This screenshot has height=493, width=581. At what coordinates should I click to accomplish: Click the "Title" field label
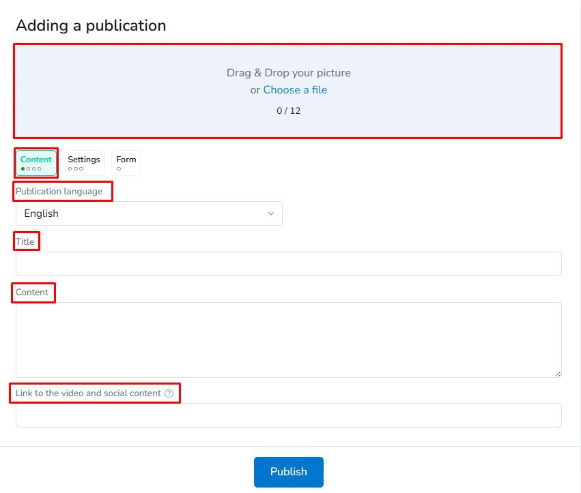[25, 241]
